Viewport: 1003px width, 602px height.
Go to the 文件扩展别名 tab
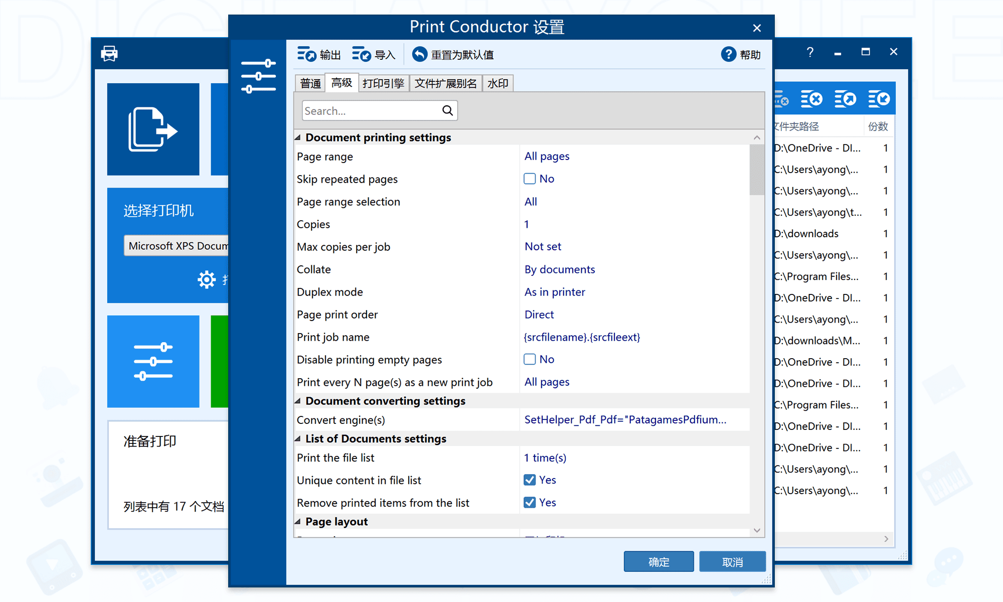446,83
